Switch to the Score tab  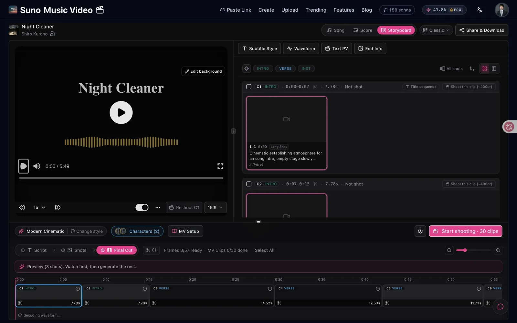[x=363, y=30]
